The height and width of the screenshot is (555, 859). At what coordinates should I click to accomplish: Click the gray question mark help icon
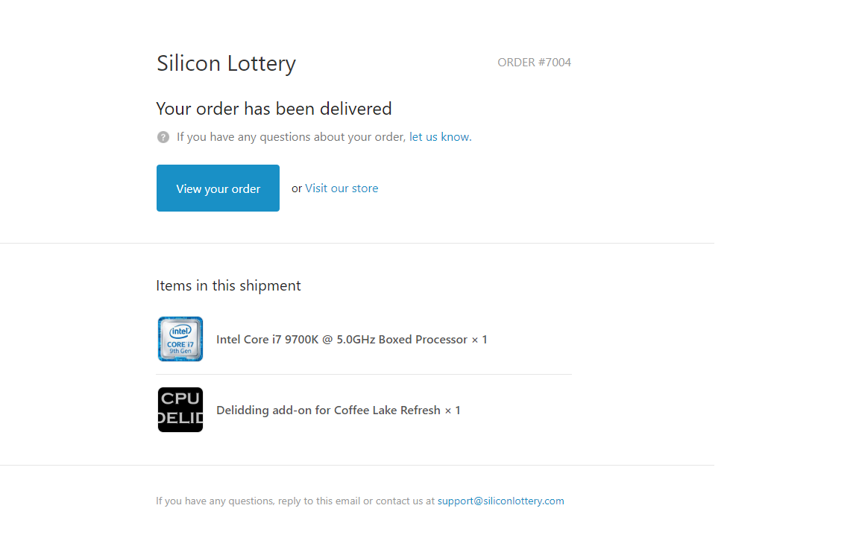(x=163, y=137)
